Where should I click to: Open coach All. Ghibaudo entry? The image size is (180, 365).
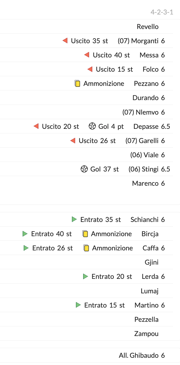pos(139,355)
